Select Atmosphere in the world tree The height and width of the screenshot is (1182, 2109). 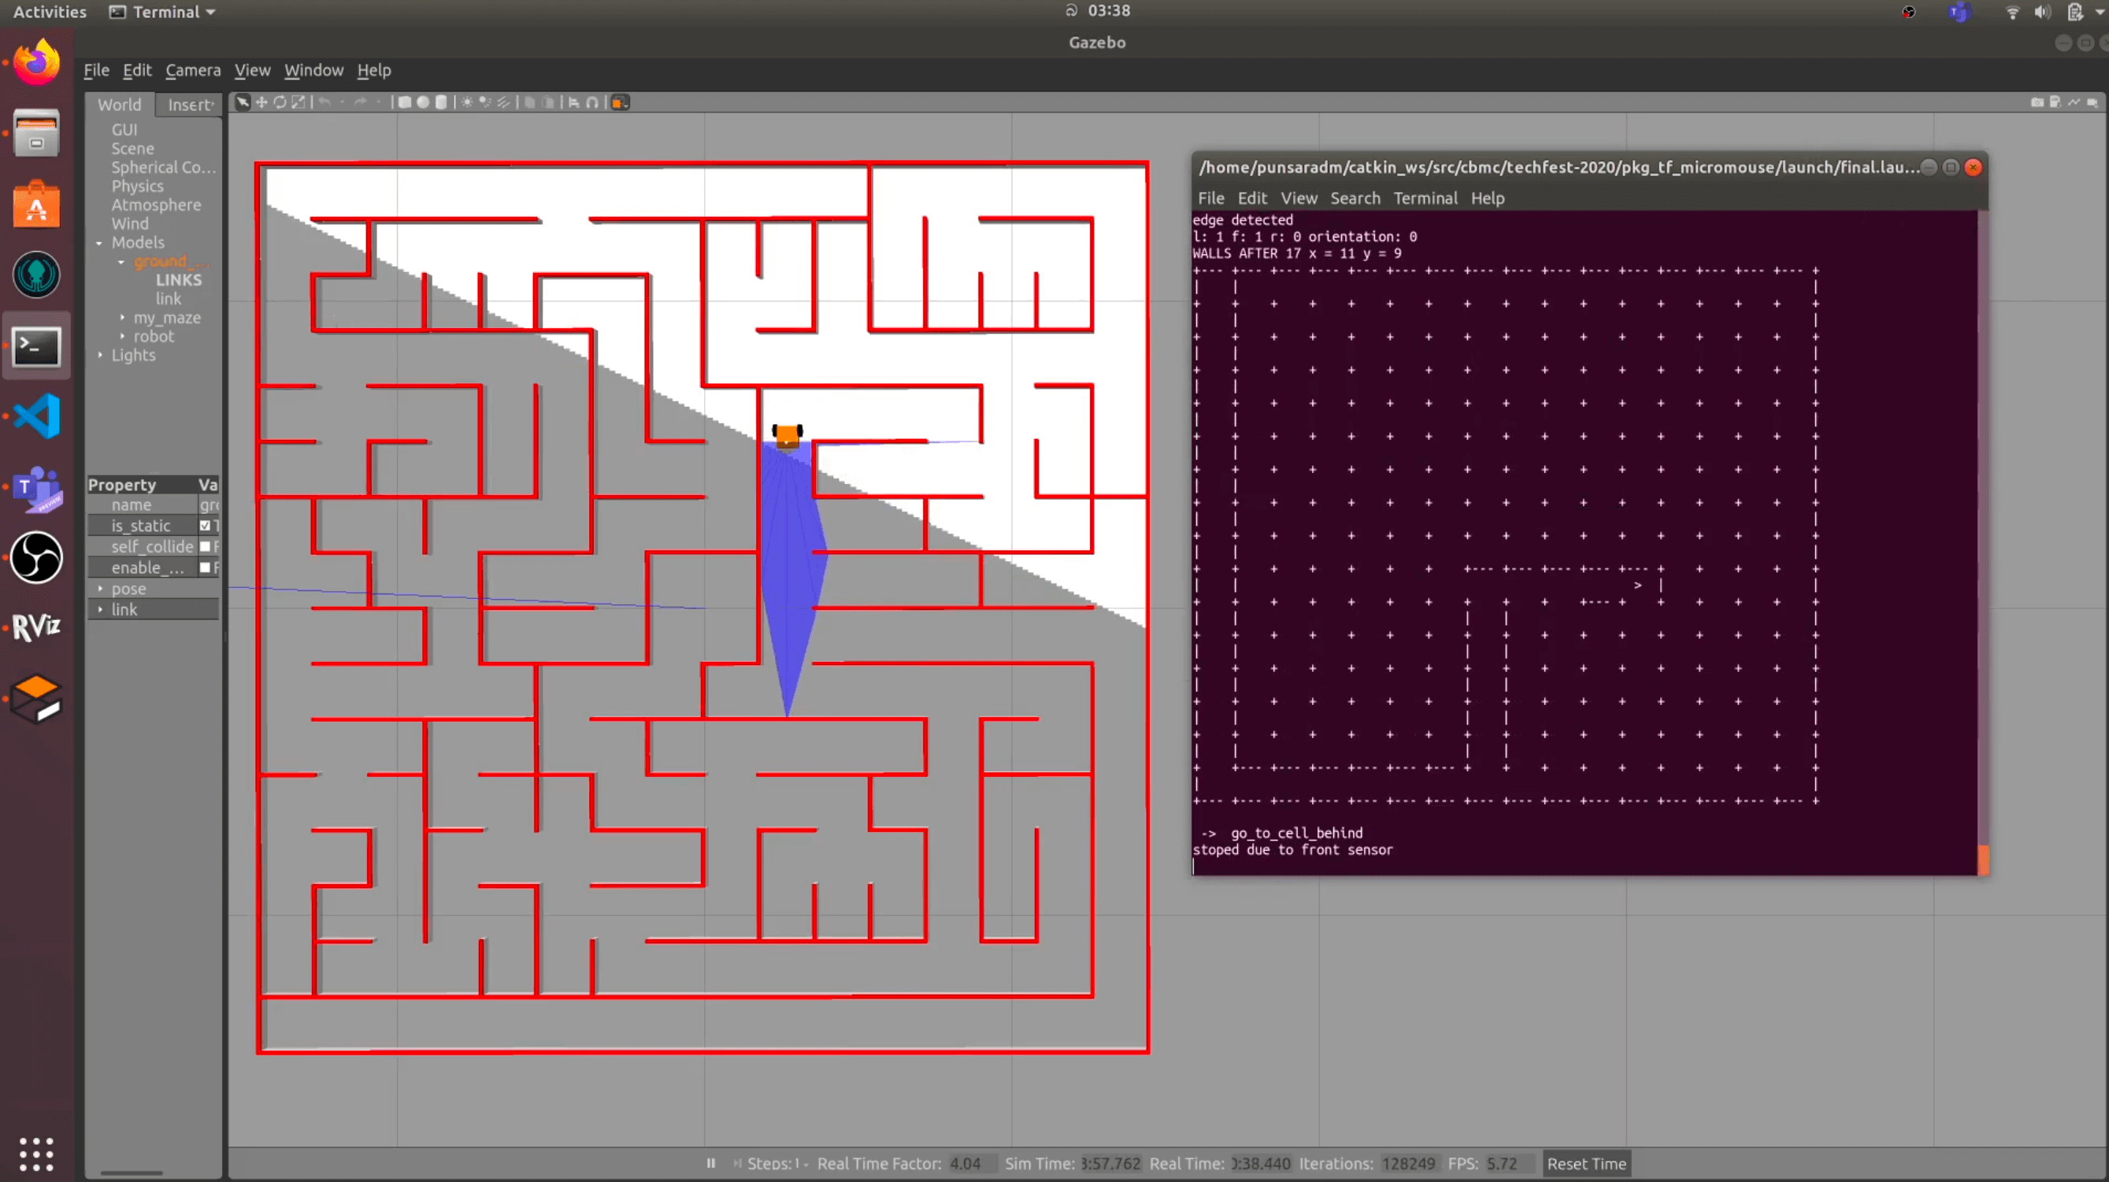tap(157, 205)
